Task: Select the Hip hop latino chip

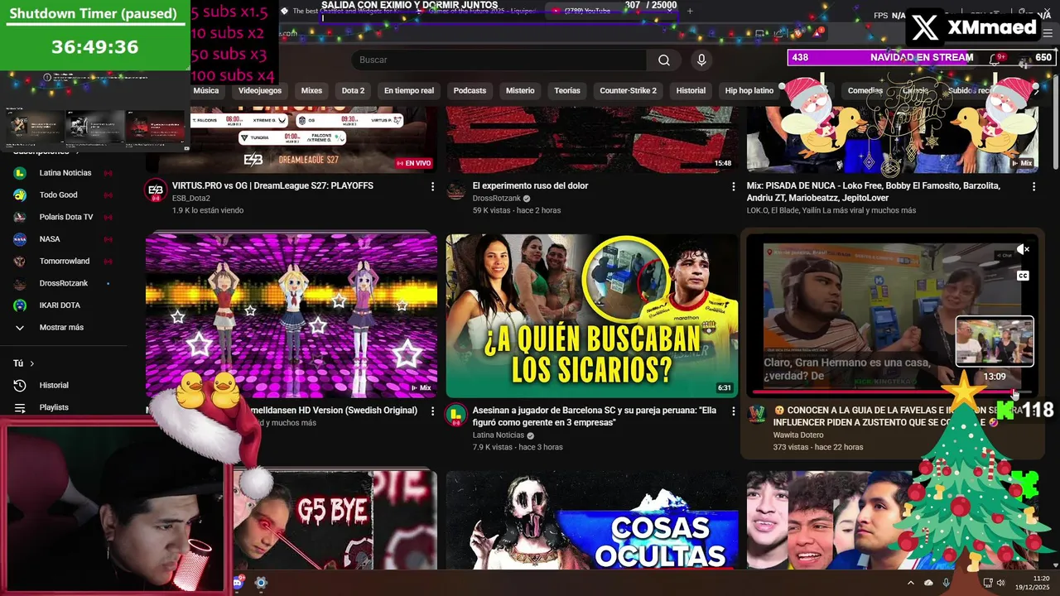Action: (x=749, y=90)
